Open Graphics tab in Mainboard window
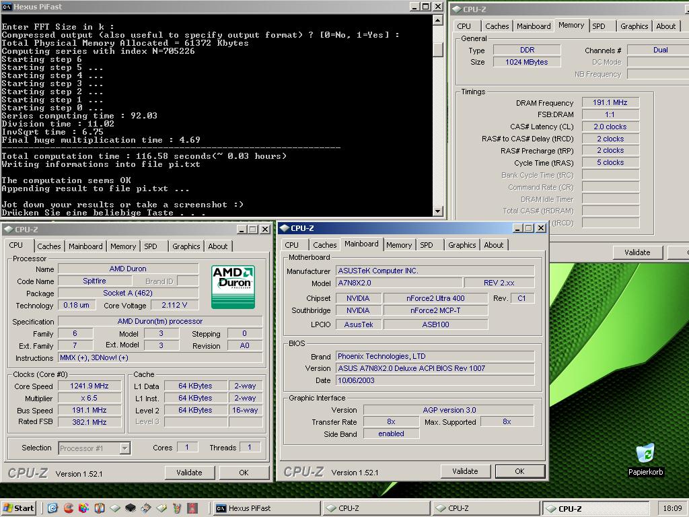 [x=462, y=245]
